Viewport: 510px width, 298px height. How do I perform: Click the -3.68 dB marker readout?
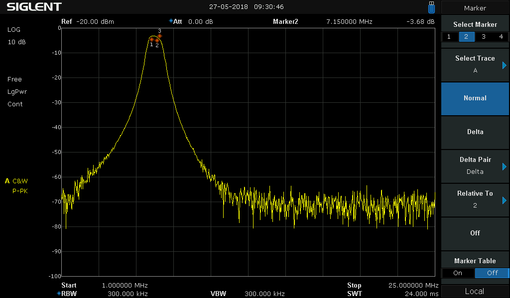point(420,22)
